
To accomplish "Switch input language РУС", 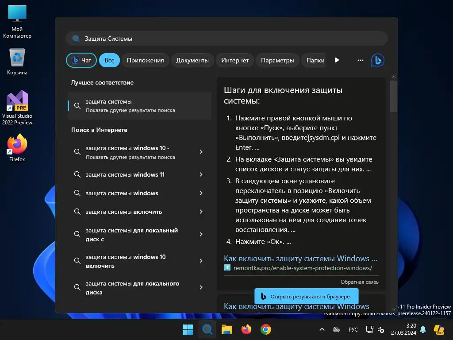I will [x=353, y=329].
